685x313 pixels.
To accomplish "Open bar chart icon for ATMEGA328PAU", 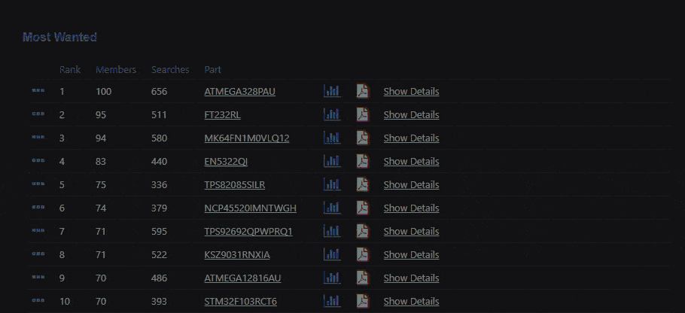I will 331,91.
